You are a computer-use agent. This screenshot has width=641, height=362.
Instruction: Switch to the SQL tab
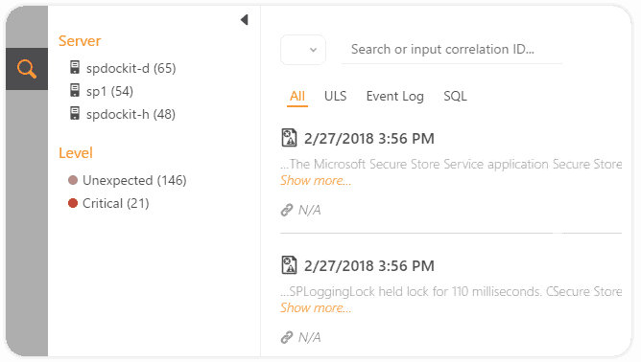[455, 97]
